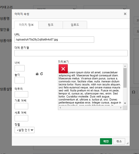Open the 정렬 alignment dropdown
The image size is (139, 154).
(24, 130)
